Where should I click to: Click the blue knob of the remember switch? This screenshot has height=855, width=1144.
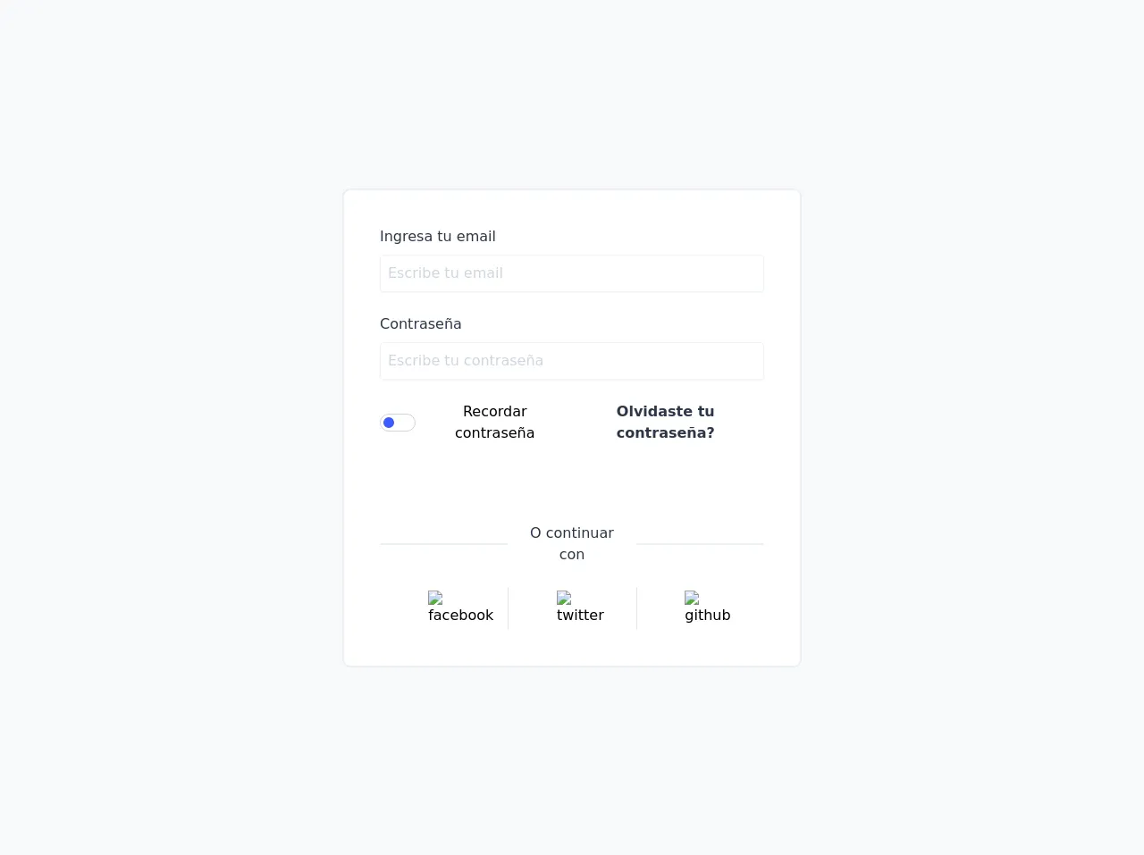tap(389, 423)
